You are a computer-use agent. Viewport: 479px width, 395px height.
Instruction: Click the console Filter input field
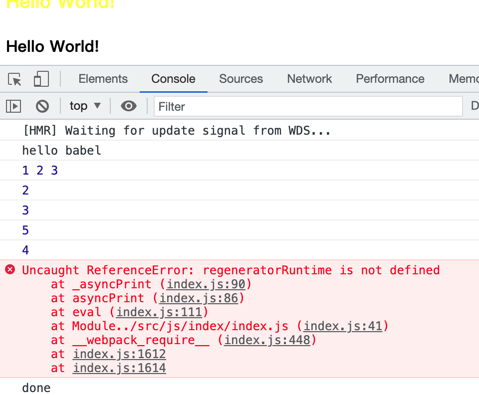click(308, 106)
